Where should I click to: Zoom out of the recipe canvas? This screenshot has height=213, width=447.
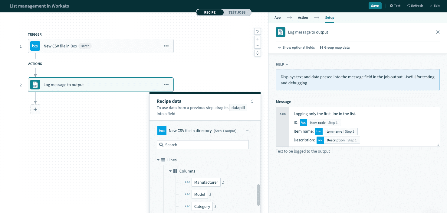[x=257, y=46]
